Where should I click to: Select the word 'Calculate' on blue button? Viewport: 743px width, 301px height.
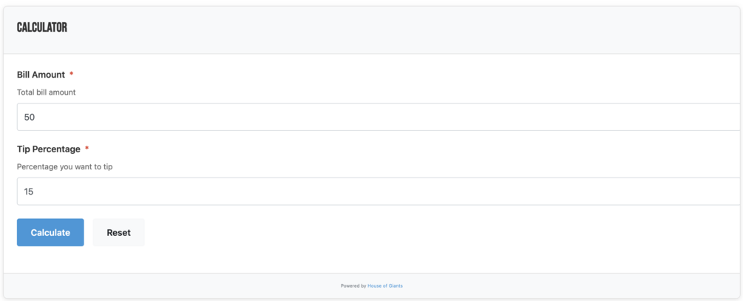[x=50, y=233]
